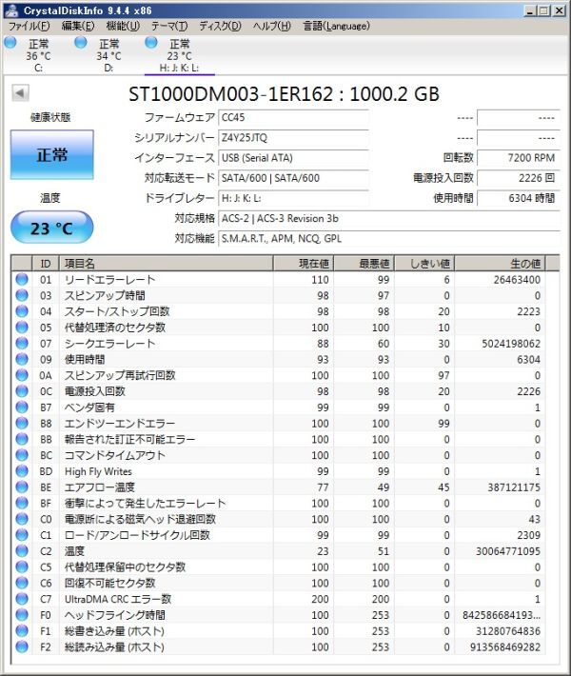
Task: Select the ヘッドフライング時間 row text
Action: (114, 615)
